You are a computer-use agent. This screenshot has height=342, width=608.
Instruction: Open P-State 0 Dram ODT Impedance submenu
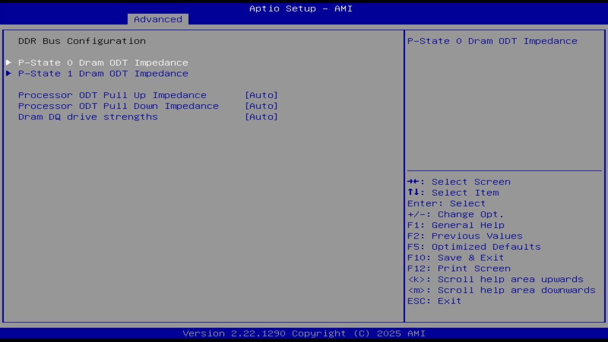coord(103,63)
